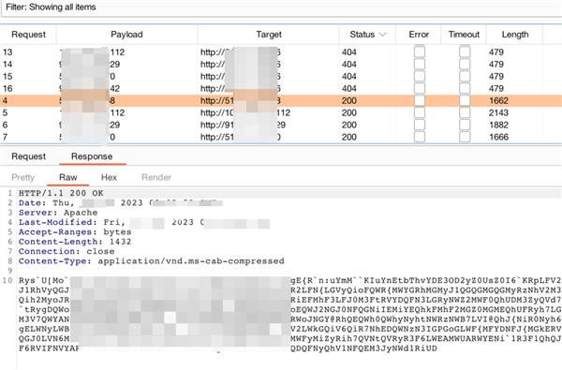Viewport: 562px width, 370px height.
Task: Toggle Error checkbox in request 13 row
Action: [420, 52]
